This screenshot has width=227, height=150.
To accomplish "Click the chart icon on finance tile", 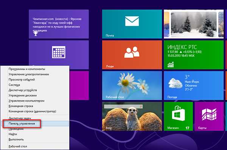I will tap(171, 65).
